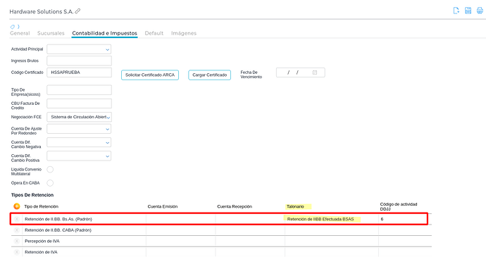486x257 pixels.
Task: Select the Contabilidad e Impuestos tab
Action: click(104, 33)
